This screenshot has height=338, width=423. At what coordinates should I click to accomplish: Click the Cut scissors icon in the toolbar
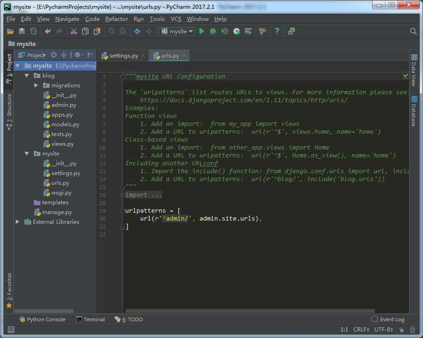pos(73,31)
